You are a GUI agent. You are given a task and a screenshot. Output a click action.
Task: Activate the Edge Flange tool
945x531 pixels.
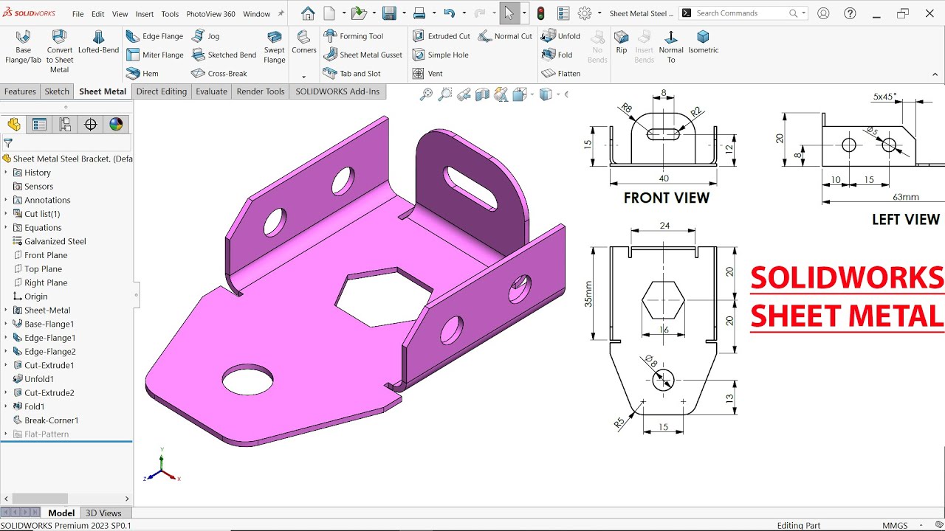(154, 36)
